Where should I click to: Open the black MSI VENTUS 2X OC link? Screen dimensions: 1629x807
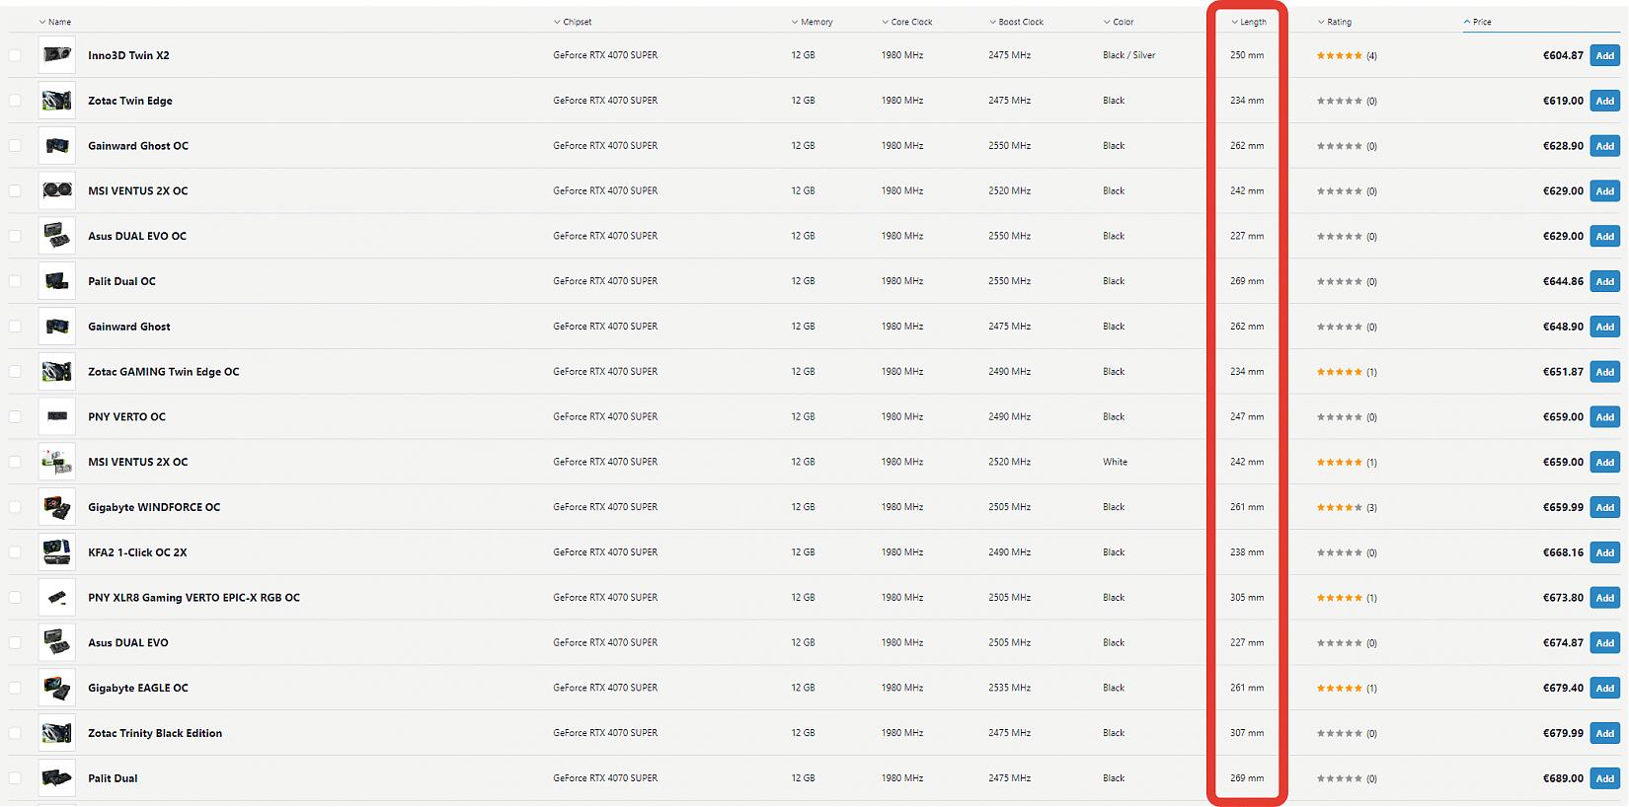(137, 190)
